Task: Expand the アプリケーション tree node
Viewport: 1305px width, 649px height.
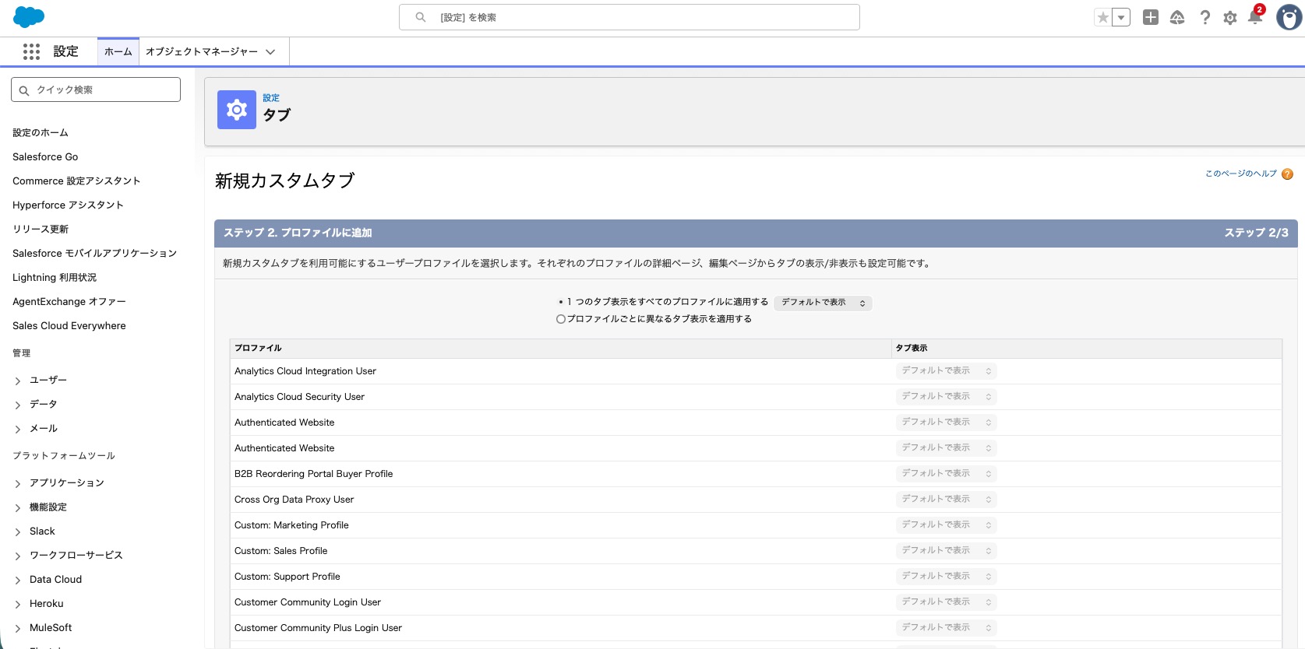Action: 18,484
